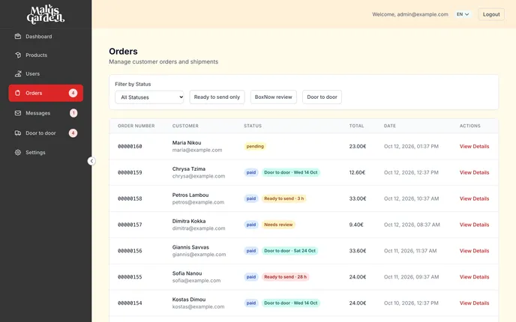Click the Dashboard icon in sidebar
Viewport: 516px width, 322px height.
tap(18, 37)
